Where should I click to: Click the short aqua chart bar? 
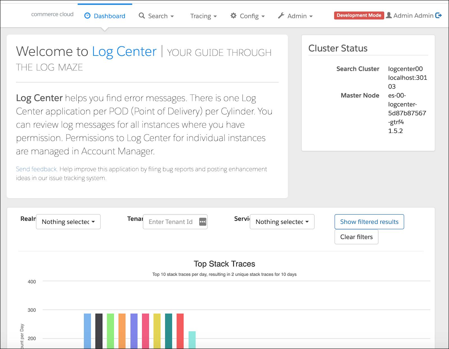coord(192,340)
